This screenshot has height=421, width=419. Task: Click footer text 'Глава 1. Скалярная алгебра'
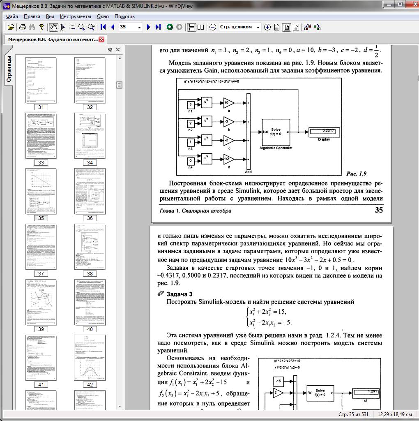[195, 211]
